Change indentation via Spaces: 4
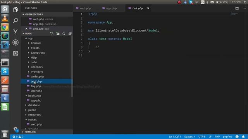Viewport: 248px width, 139px height. point(189,137)
